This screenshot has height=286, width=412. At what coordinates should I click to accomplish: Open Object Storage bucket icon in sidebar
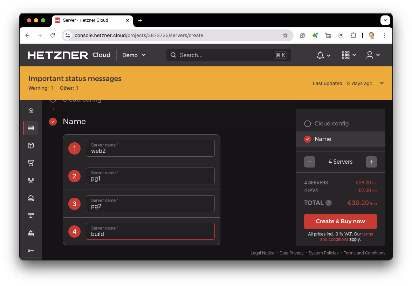[x=31, y=163]
